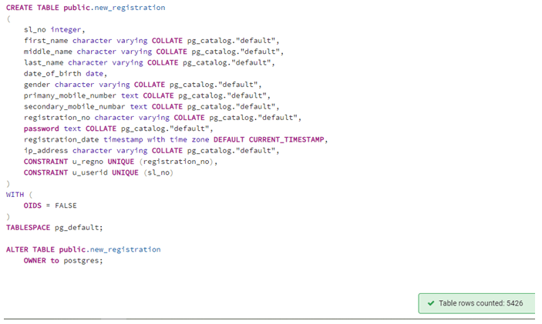The image size is (542, 324).
Task: Click the 'u_userid' constraint name
Action: (x=90, y=173)
